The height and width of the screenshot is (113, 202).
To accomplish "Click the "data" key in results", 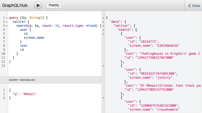I will (x=115, y=22).
